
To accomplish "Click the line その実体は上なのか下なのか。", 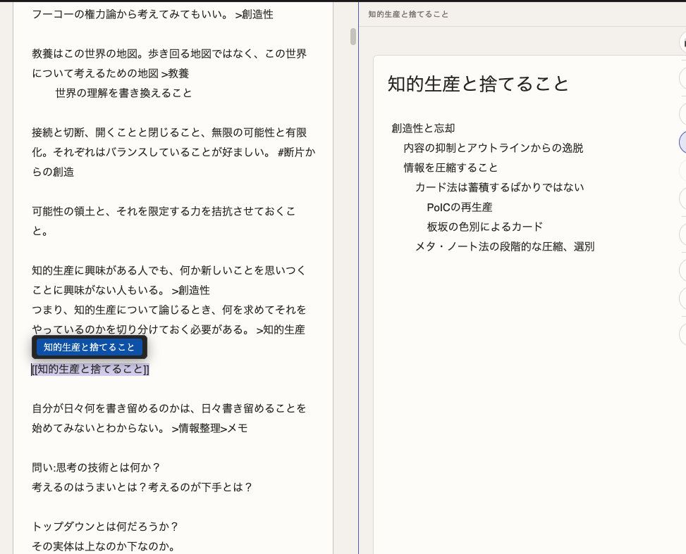I will click(x=104, y=546).
